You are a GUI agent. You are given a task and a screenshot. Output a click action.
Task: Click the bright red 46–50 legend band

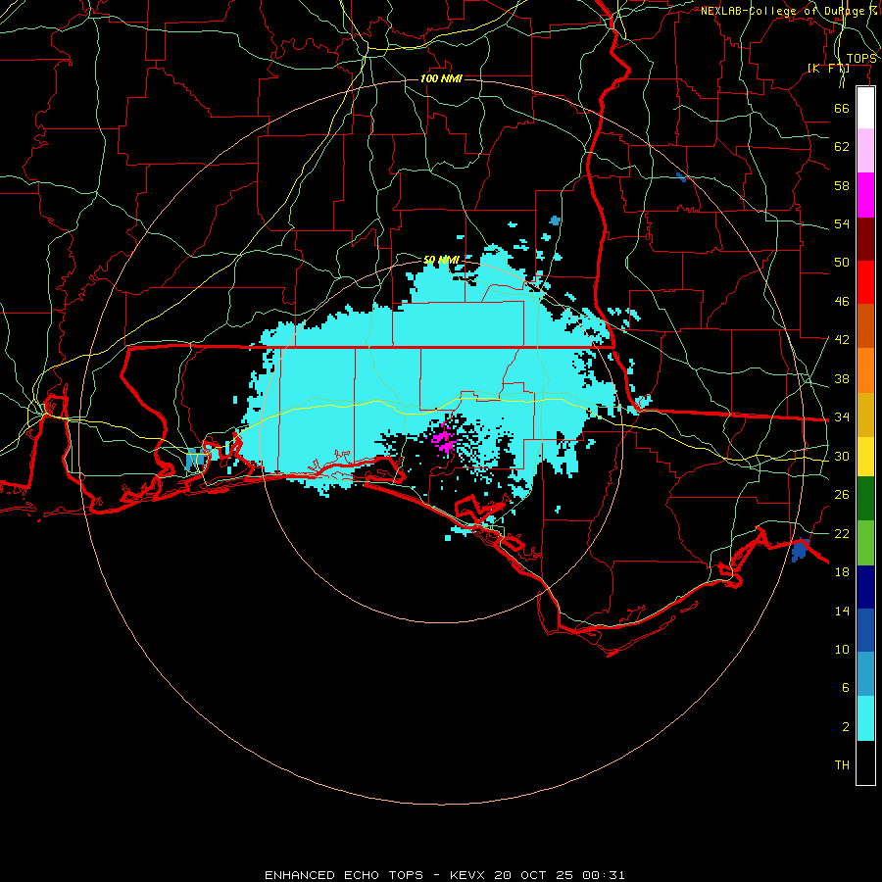(865, 282)
